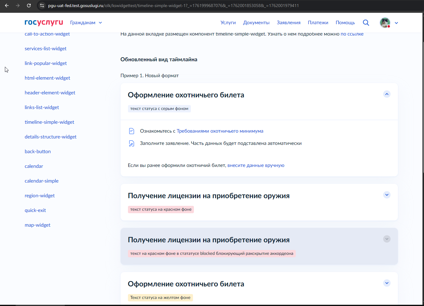This screenshot has width=424, height=306.
Task: Click the site info icon in address bar
Action: coord(42,6)
